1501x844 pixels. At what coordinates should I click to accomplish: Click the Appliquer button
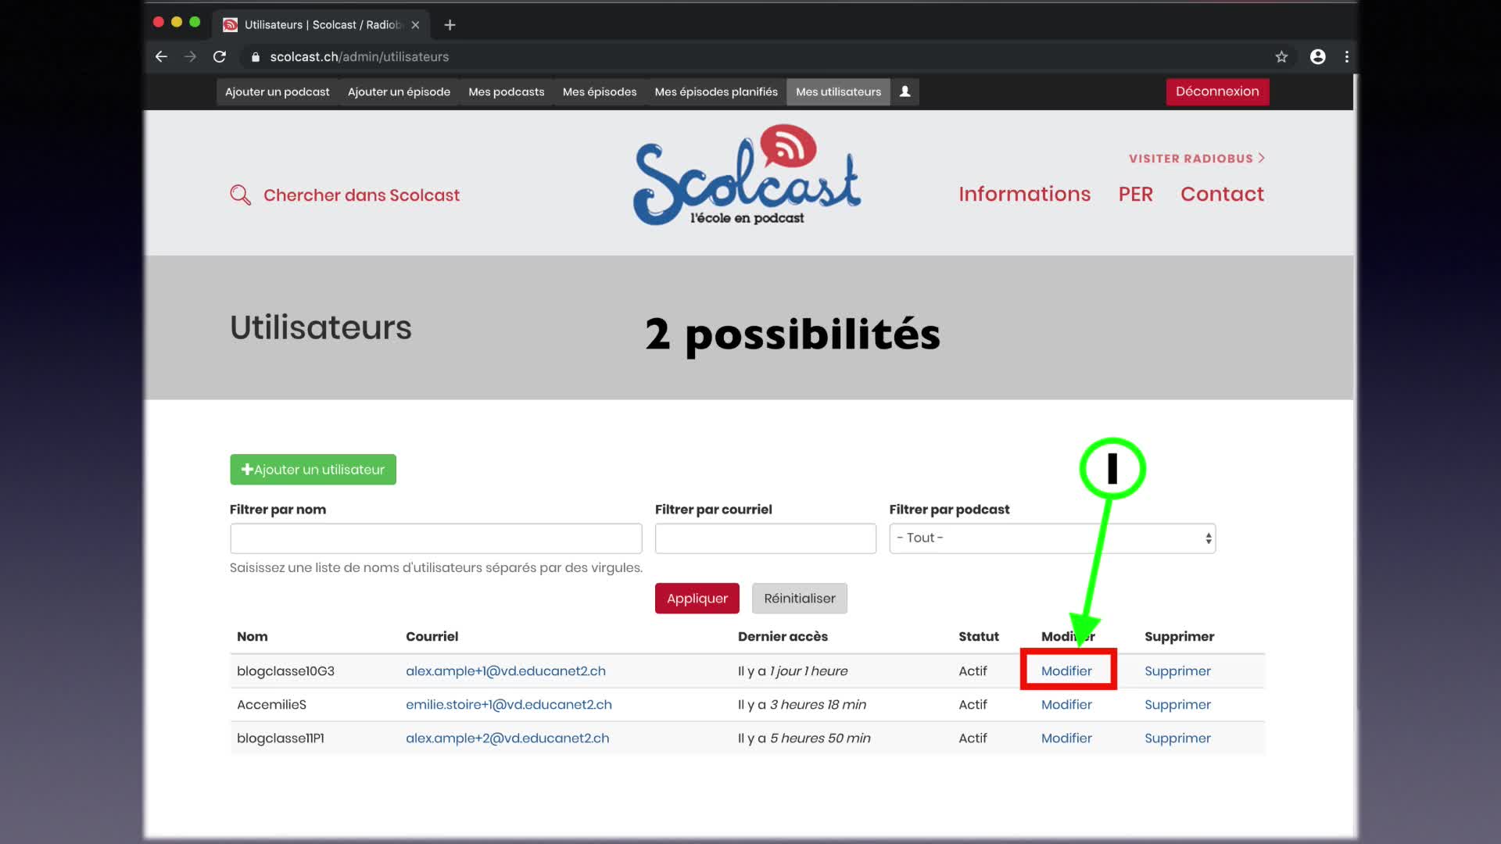(697, 598)
